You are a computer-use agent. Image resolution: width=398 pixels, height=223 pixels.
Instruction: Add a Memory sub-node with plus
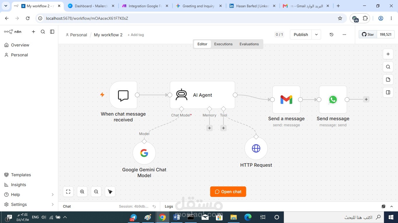pos(209,128)
